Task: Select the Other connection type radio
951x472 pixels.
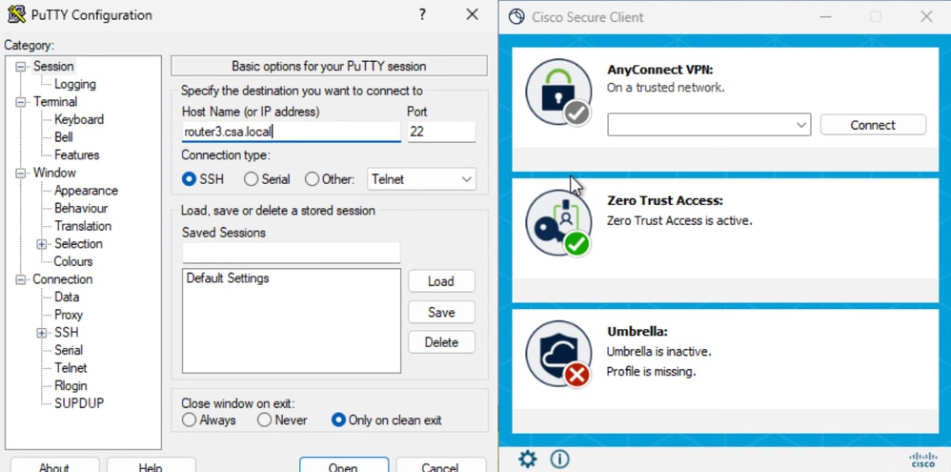Action: (312, 179)
